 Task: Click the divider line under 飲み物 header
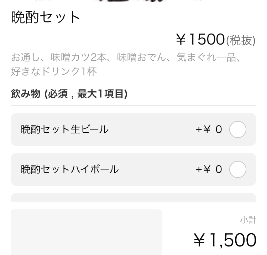[x=133, y=106]
